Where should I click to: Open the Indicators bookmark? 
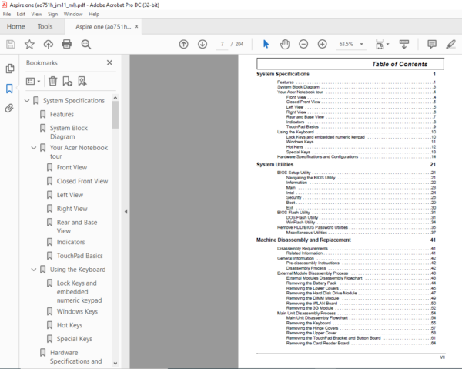71,242
